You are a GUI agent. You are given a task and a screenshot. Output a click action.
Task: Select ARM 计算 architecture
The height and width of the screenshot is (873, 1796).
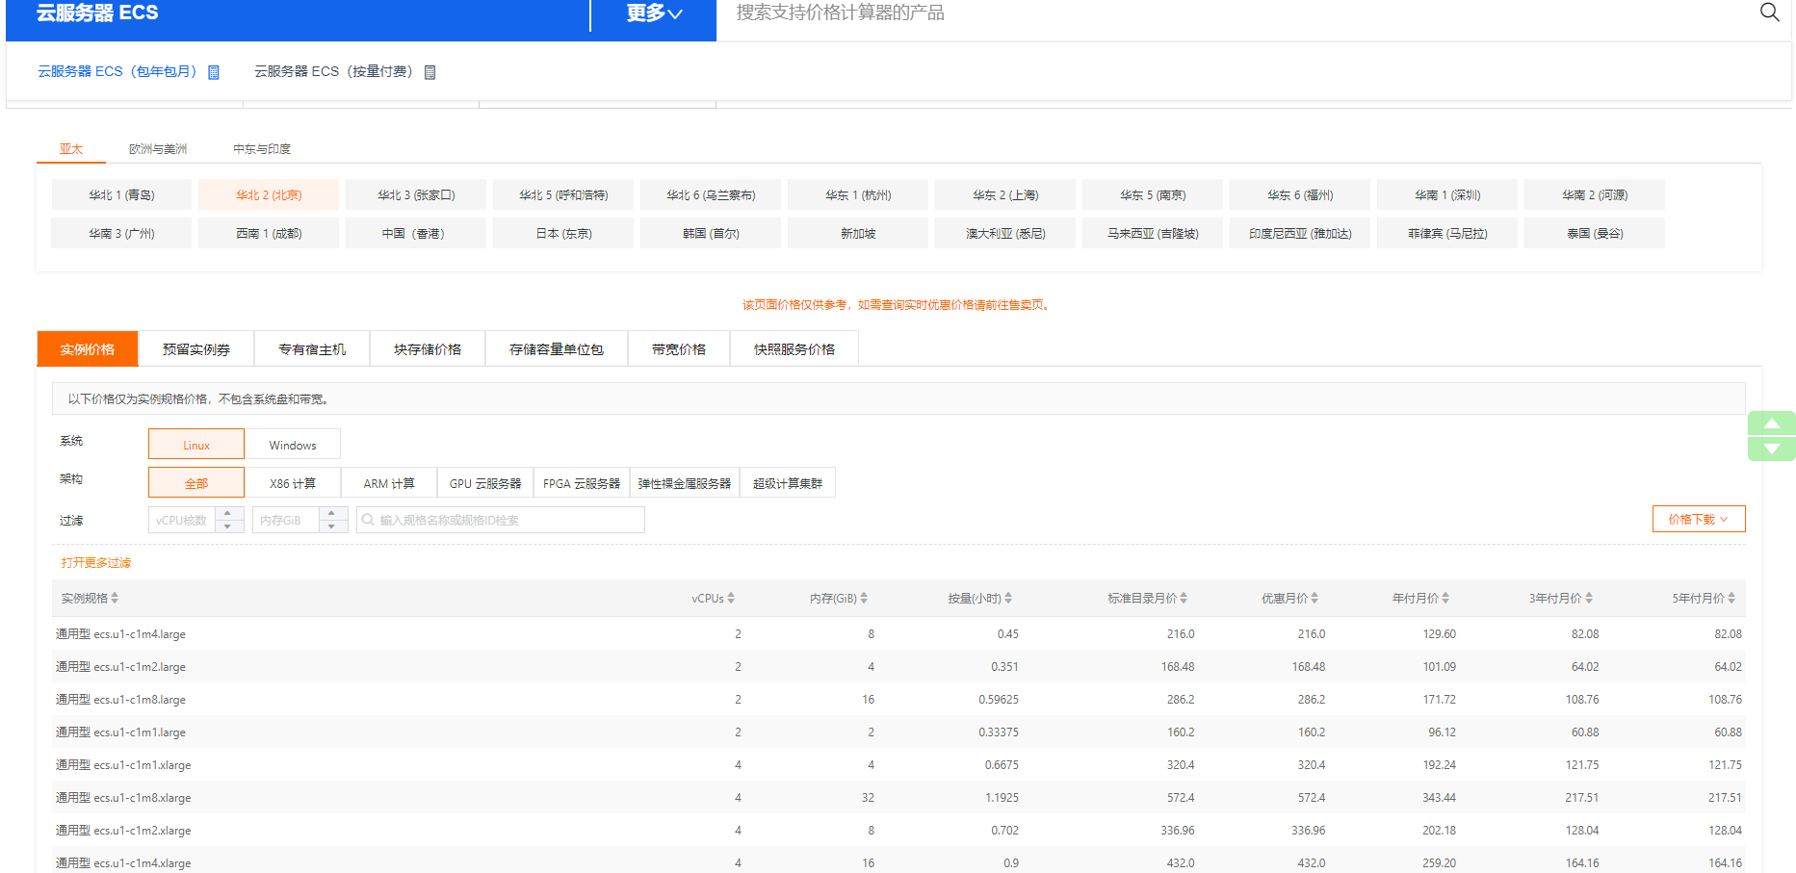pyautogui.click(x=389, y=483)
